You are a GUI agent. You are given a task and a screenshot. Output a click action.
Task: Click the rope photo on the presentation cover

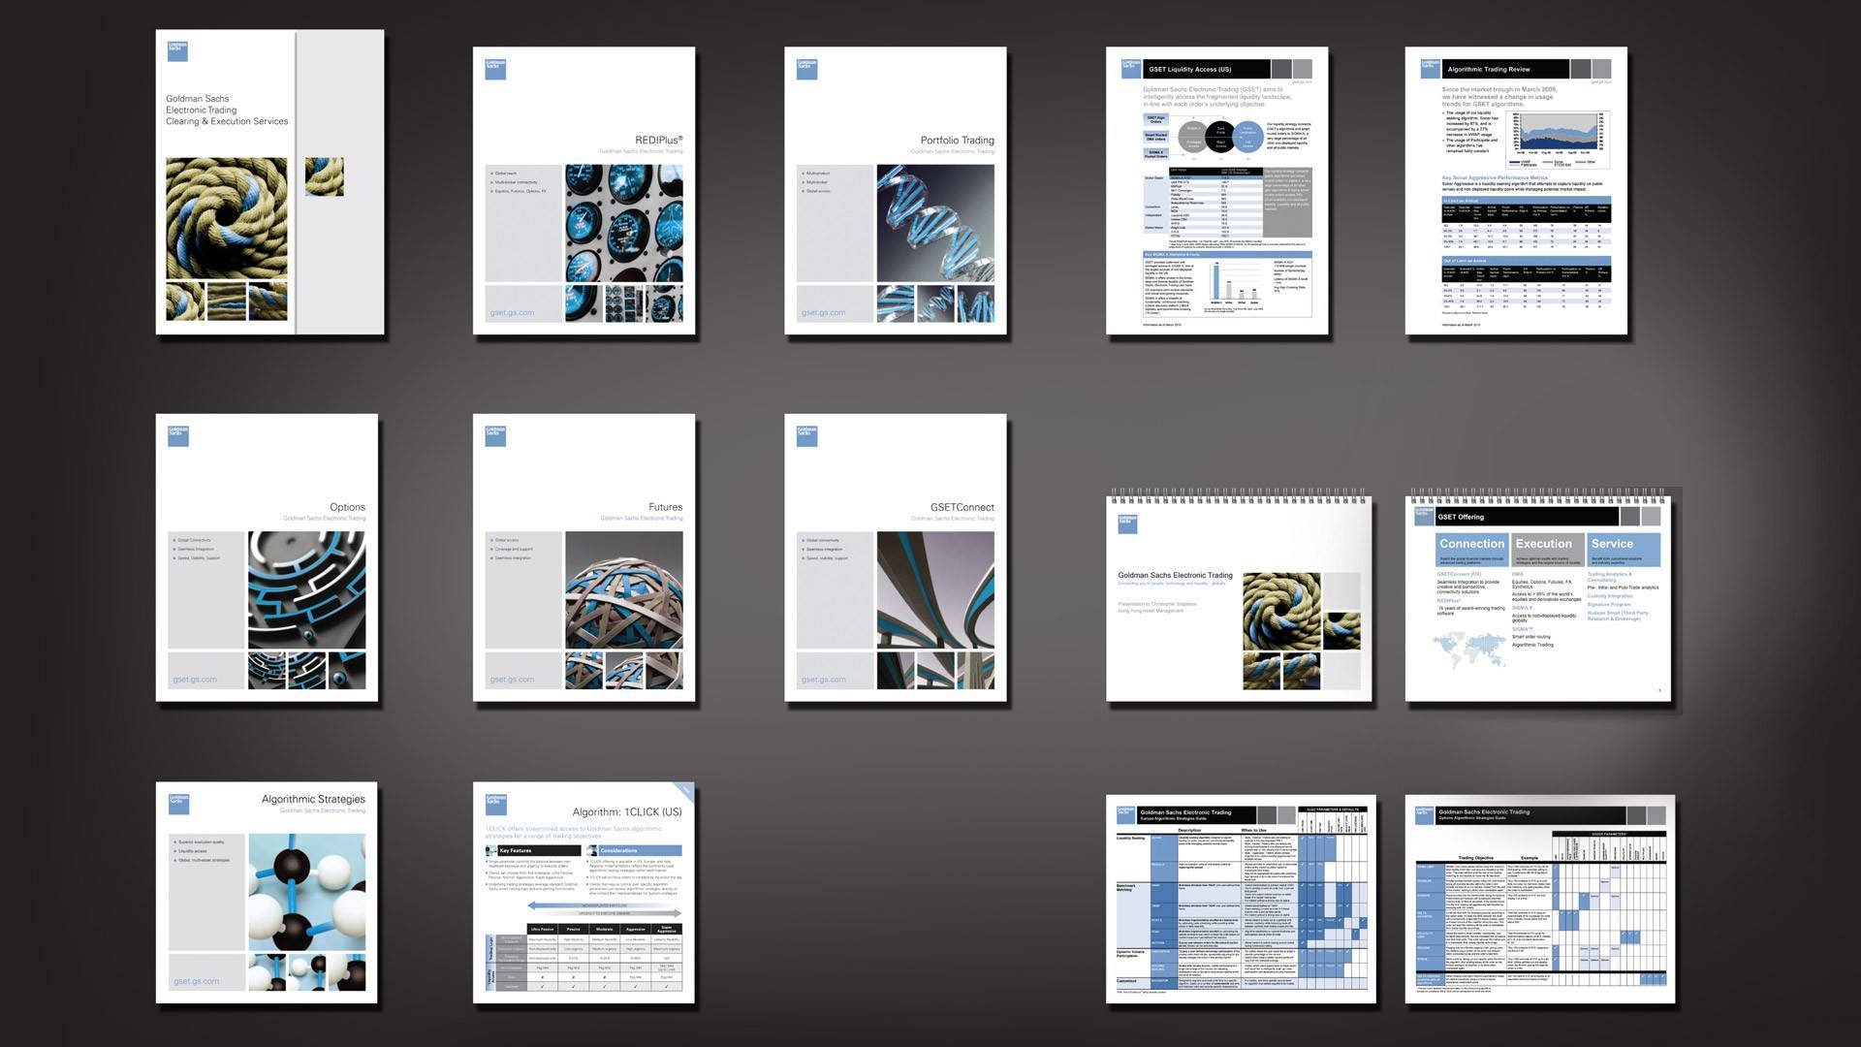(x=1281, y=611)
